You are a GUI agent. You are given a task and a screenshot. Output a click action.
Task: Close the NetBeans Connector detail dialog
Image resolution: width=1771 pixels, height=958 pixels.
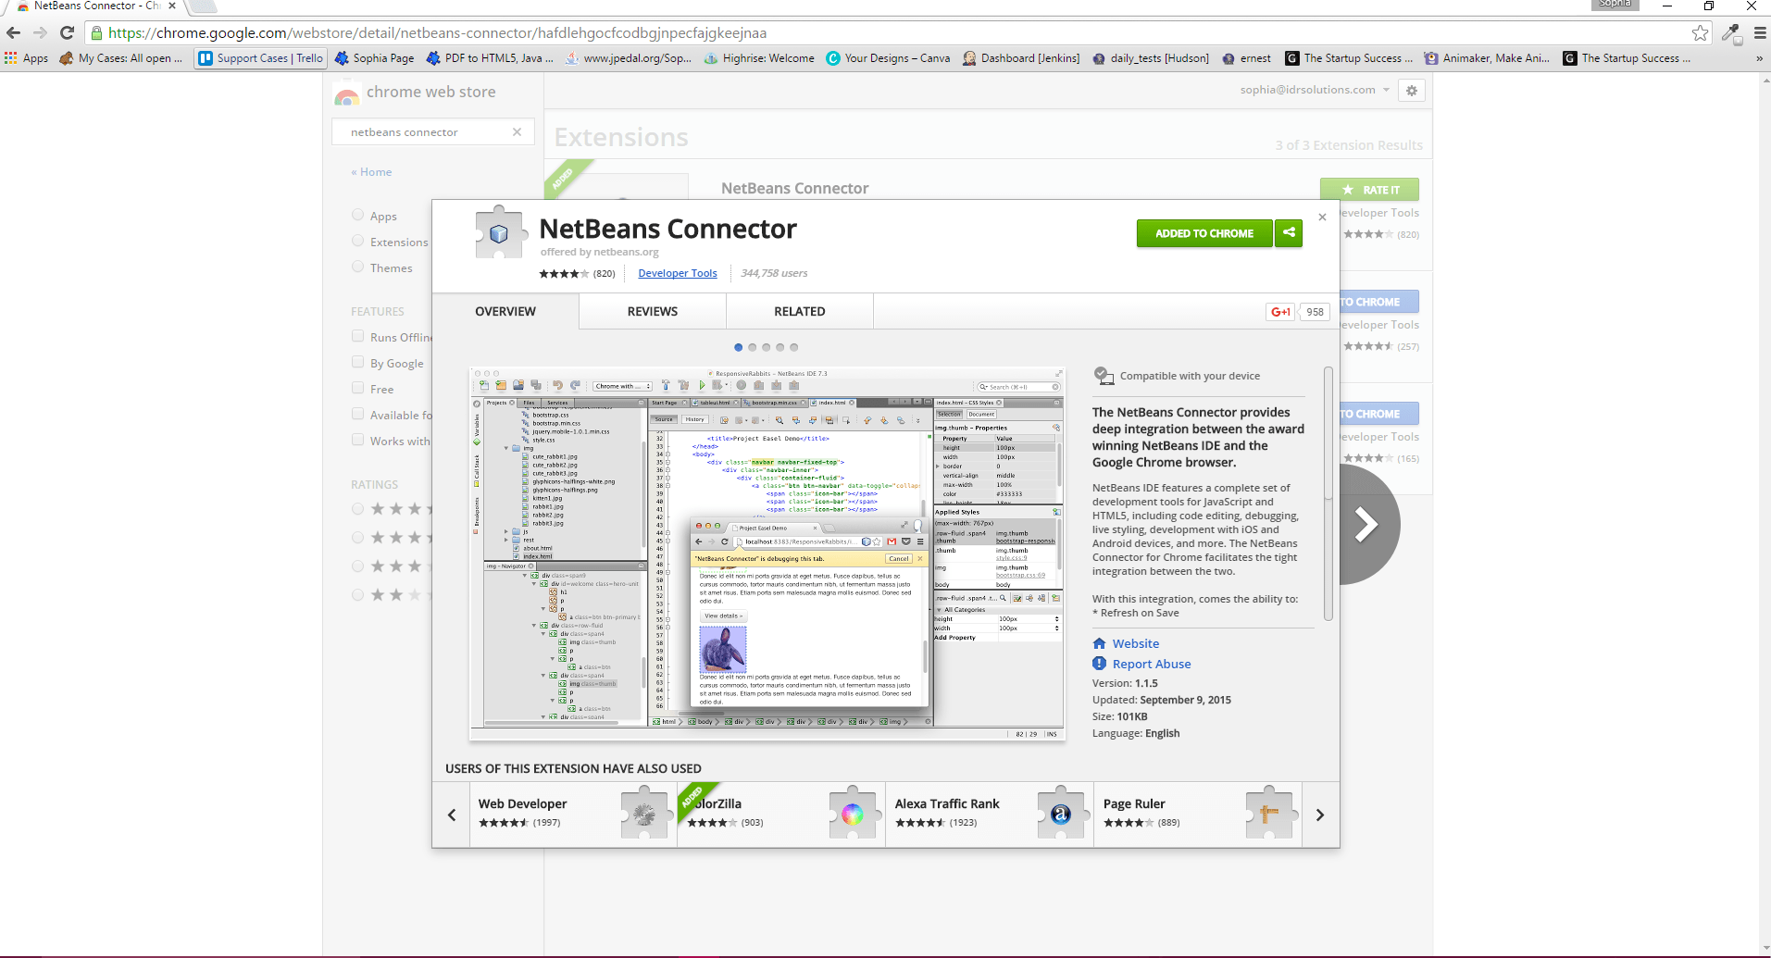pyautogui.click(x=1322, y=218)
